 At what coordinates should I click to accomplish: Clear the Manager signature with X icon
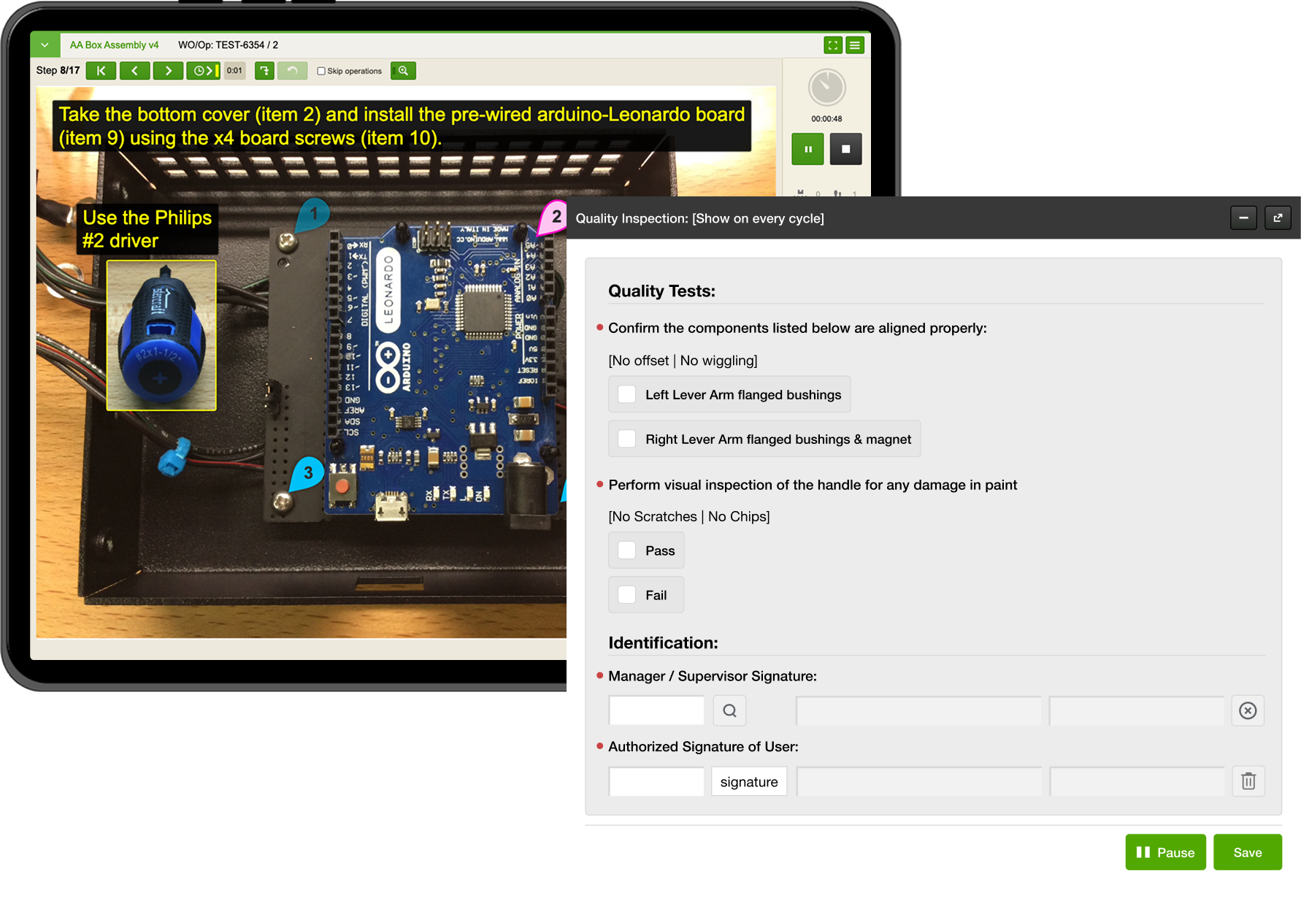[1248, 710]
